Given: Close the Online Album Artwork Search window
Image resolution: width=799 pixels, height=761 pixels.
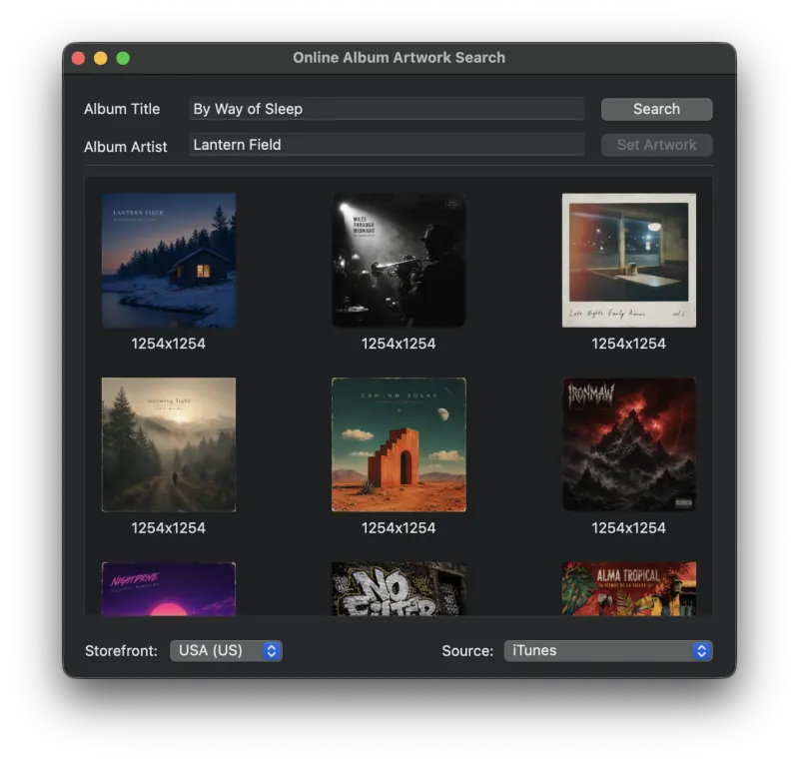Looking at the screenshot, I should tap(79, 58).
